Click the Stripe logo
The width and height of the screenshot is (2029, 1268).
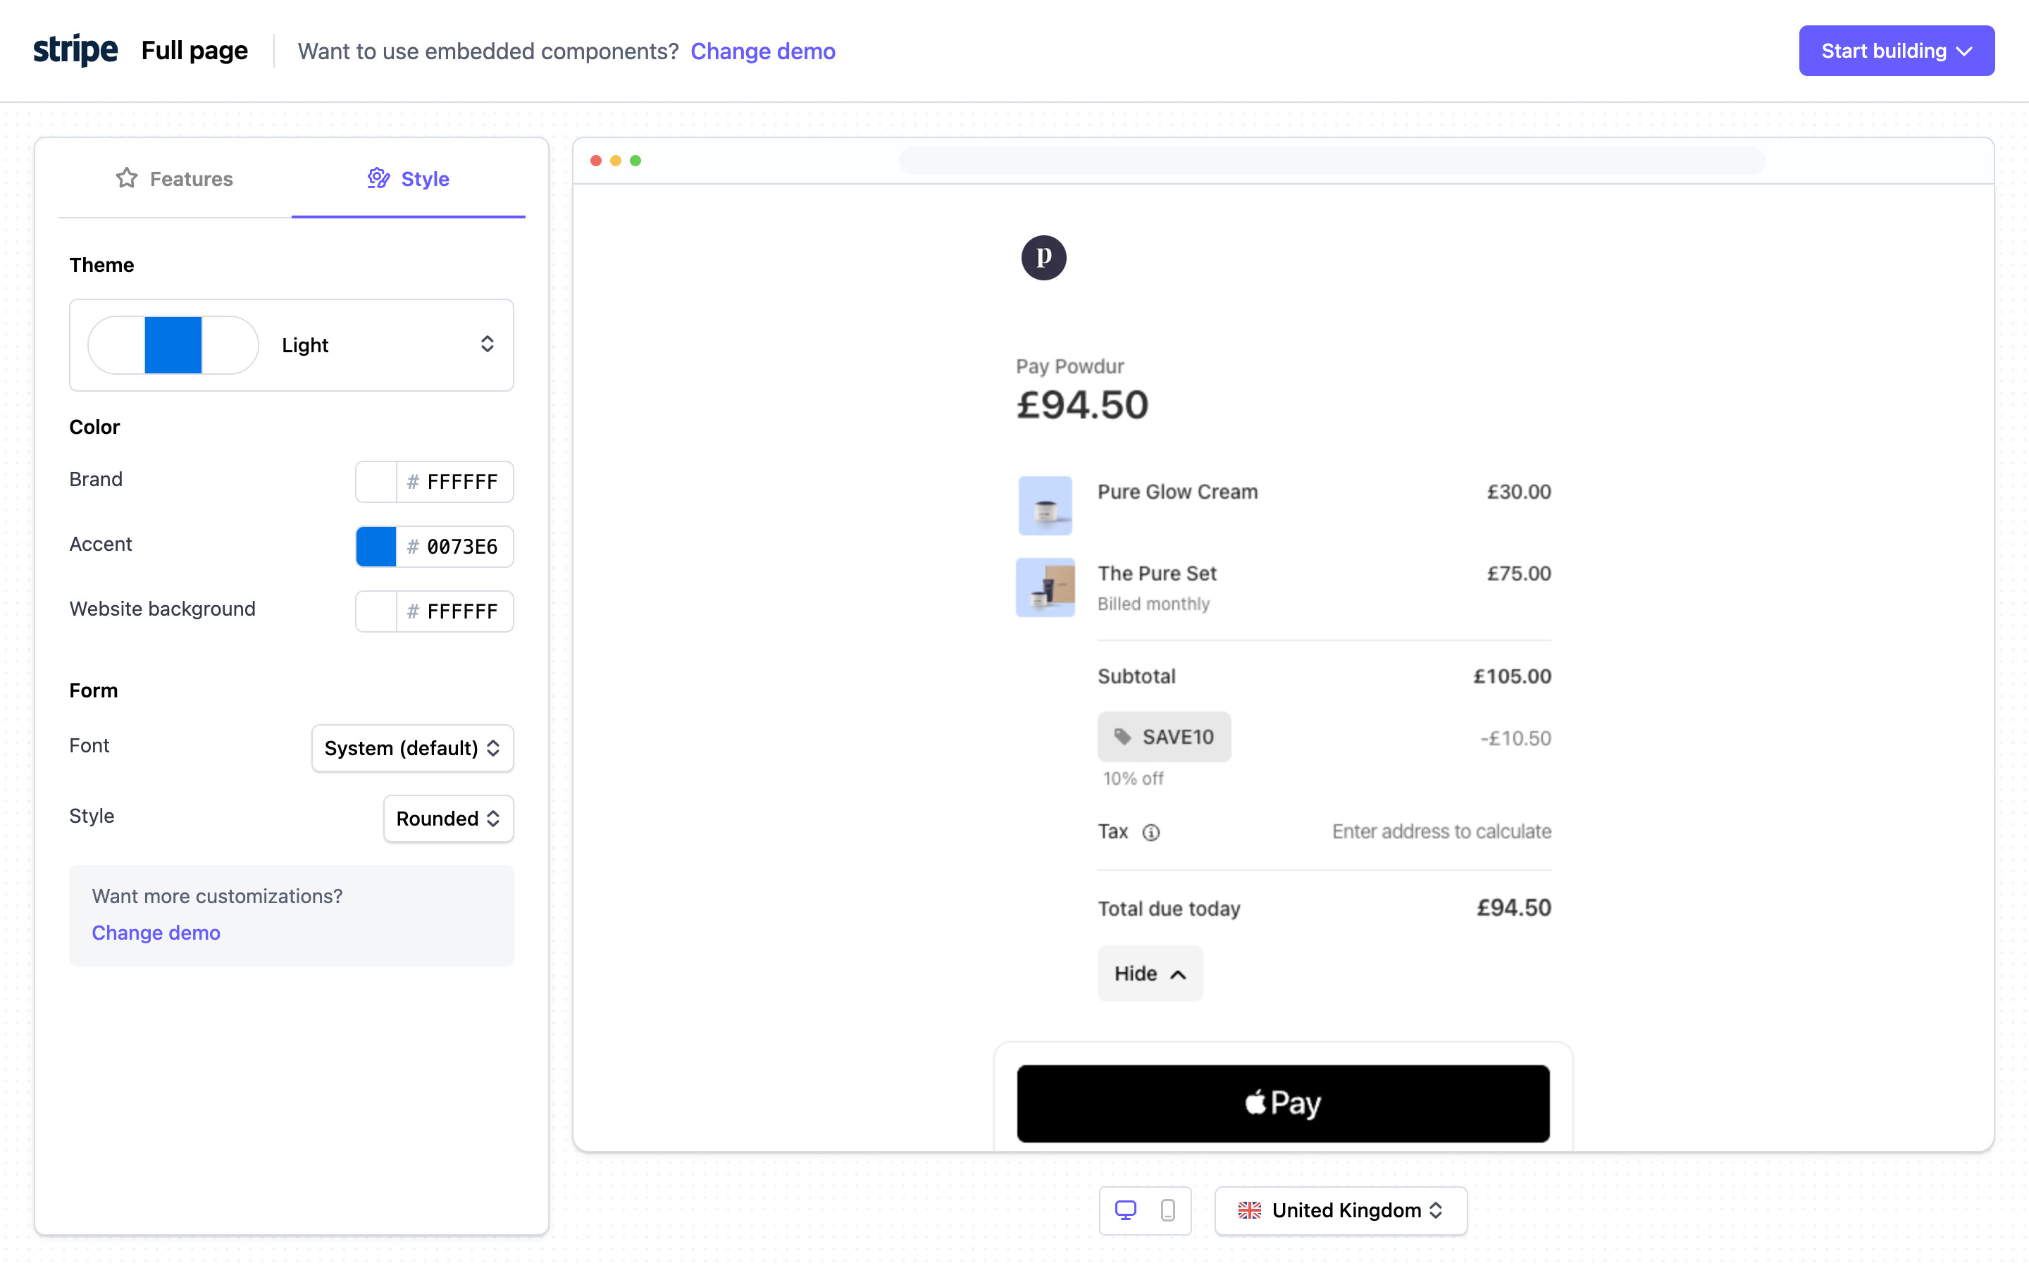(x=75, y=50)
